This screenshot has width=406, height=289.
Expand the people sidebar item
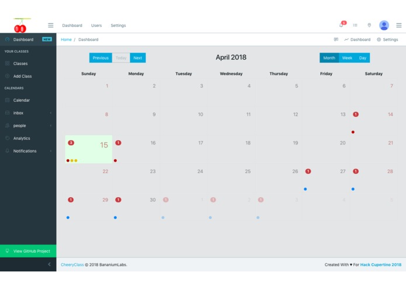point(28,126)
